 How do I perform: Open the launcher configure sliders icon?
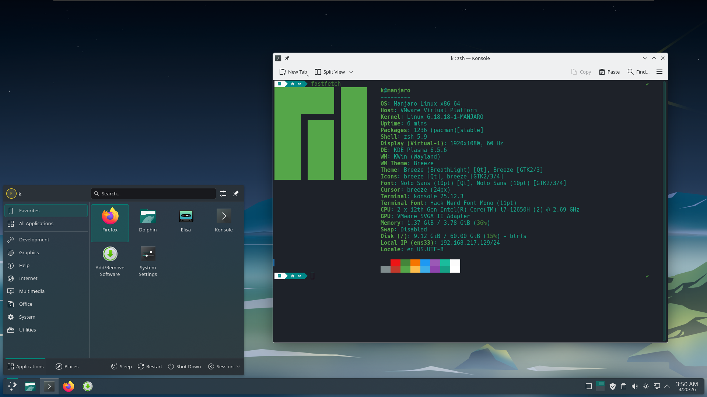tap(223, 194)
